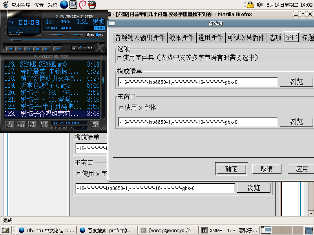Screen dimensions: 314x235
Task: Click 浏览 button for 主窗口 font in dialog
Action: [x=296, y=121]
